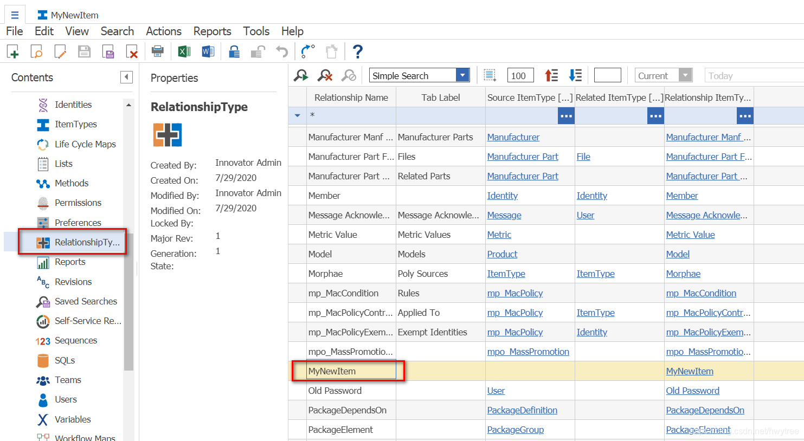This screenshot has width=804, height=441.
Task: Open the PackageDefinition link
Action: pyautogui.click(x=522, y=410)
